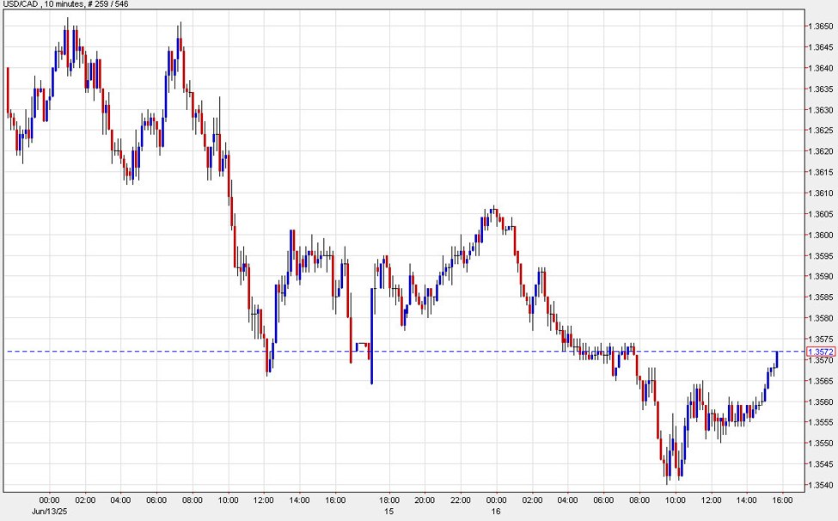Image resolution: width=838 pixels, height=521 pixels.
Task: Select the 18:00 time axis label
Action: pyautogui.click(x=389, y=500)
